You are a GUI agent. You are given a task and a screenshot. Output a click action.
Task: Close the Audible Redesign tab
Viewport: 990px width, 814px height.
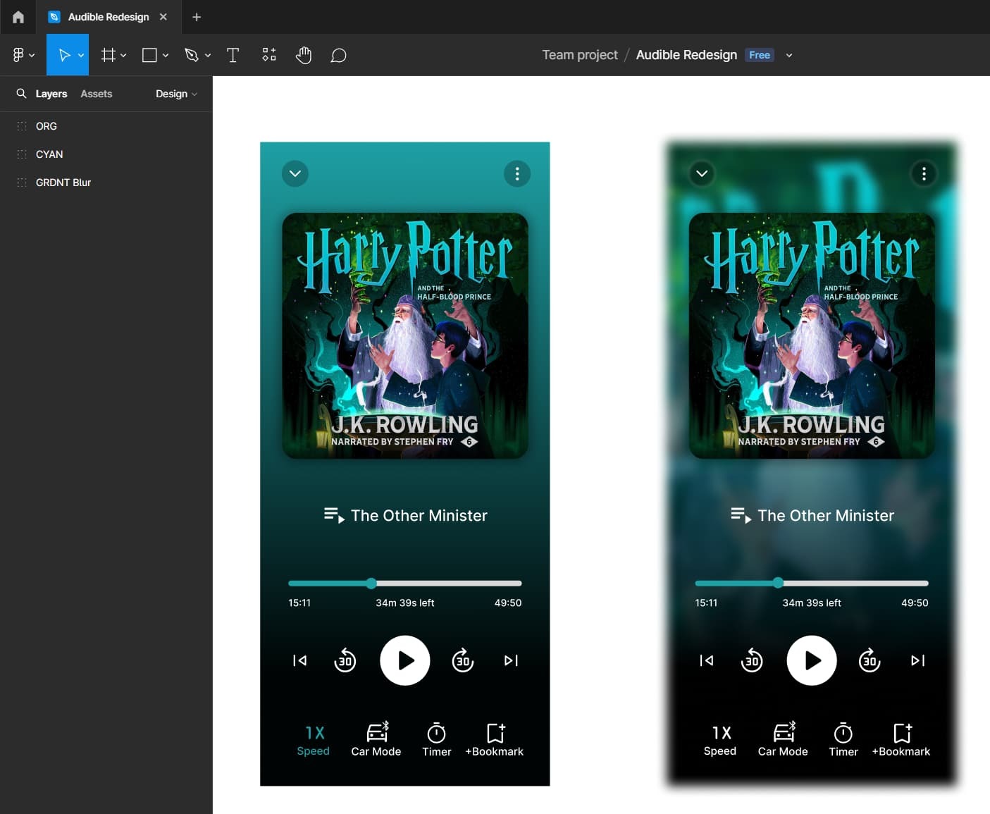pyautogui.click(x=163, y=17)
